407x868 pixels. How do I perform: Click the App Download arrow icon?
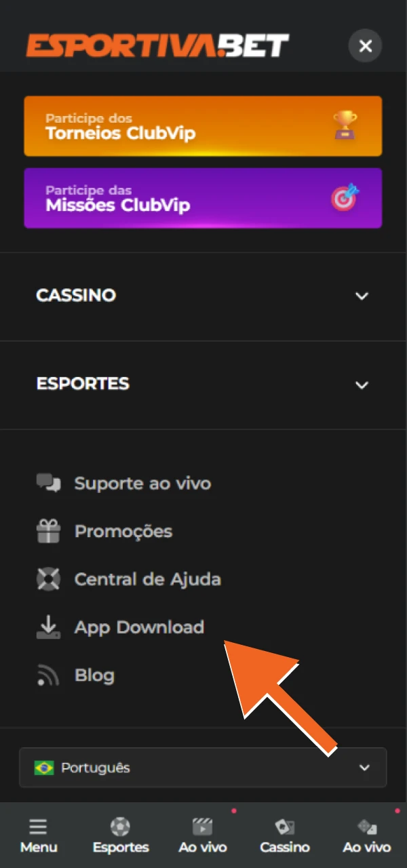point(47,627)
